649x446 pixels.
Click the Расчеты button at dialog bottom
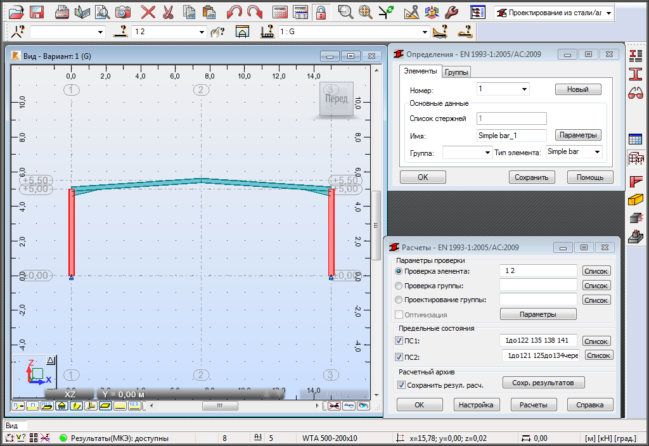(x=533, y=405)
